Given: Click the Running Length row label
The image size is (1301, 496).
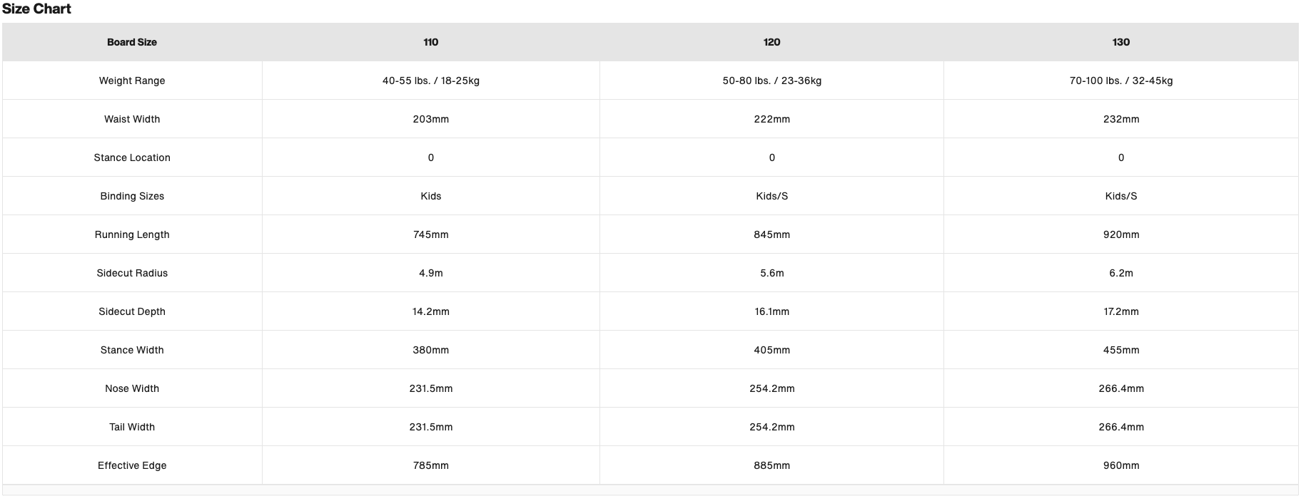Looking at the screenshot, I should point(132,234).
